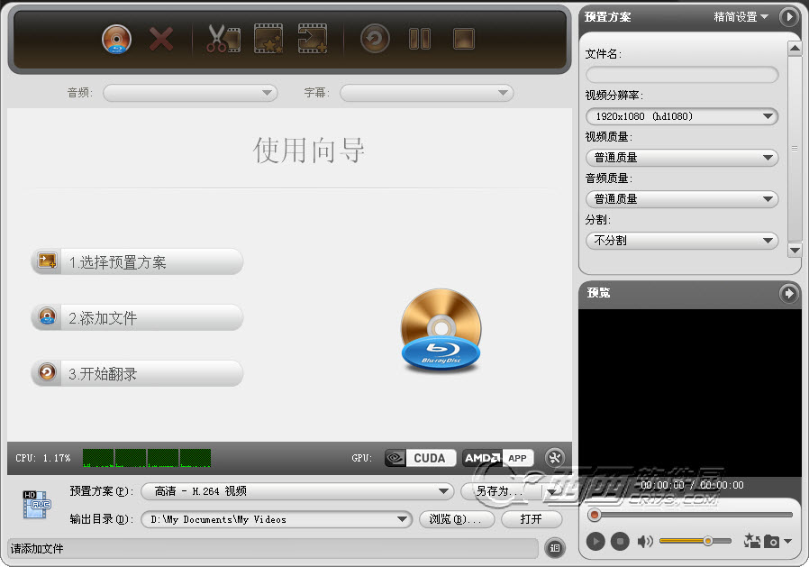This screenshot has height=567, width=809.
Task: Open the 视频分辨率 1920x1080 dropdown
Action: [x=682, y=116]
